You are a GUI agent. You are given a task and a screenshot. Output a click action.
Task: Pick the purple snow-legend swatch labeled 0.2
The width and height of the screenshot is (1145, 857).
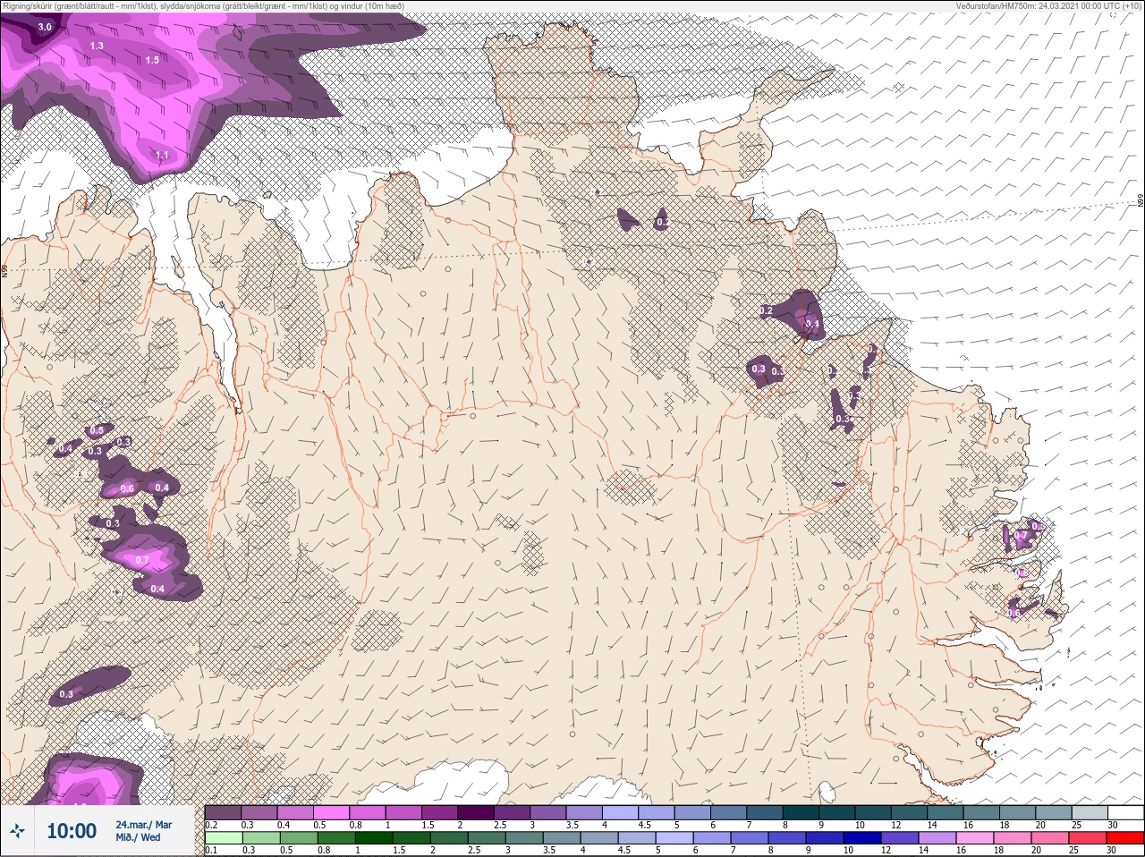tap(224, 812)
